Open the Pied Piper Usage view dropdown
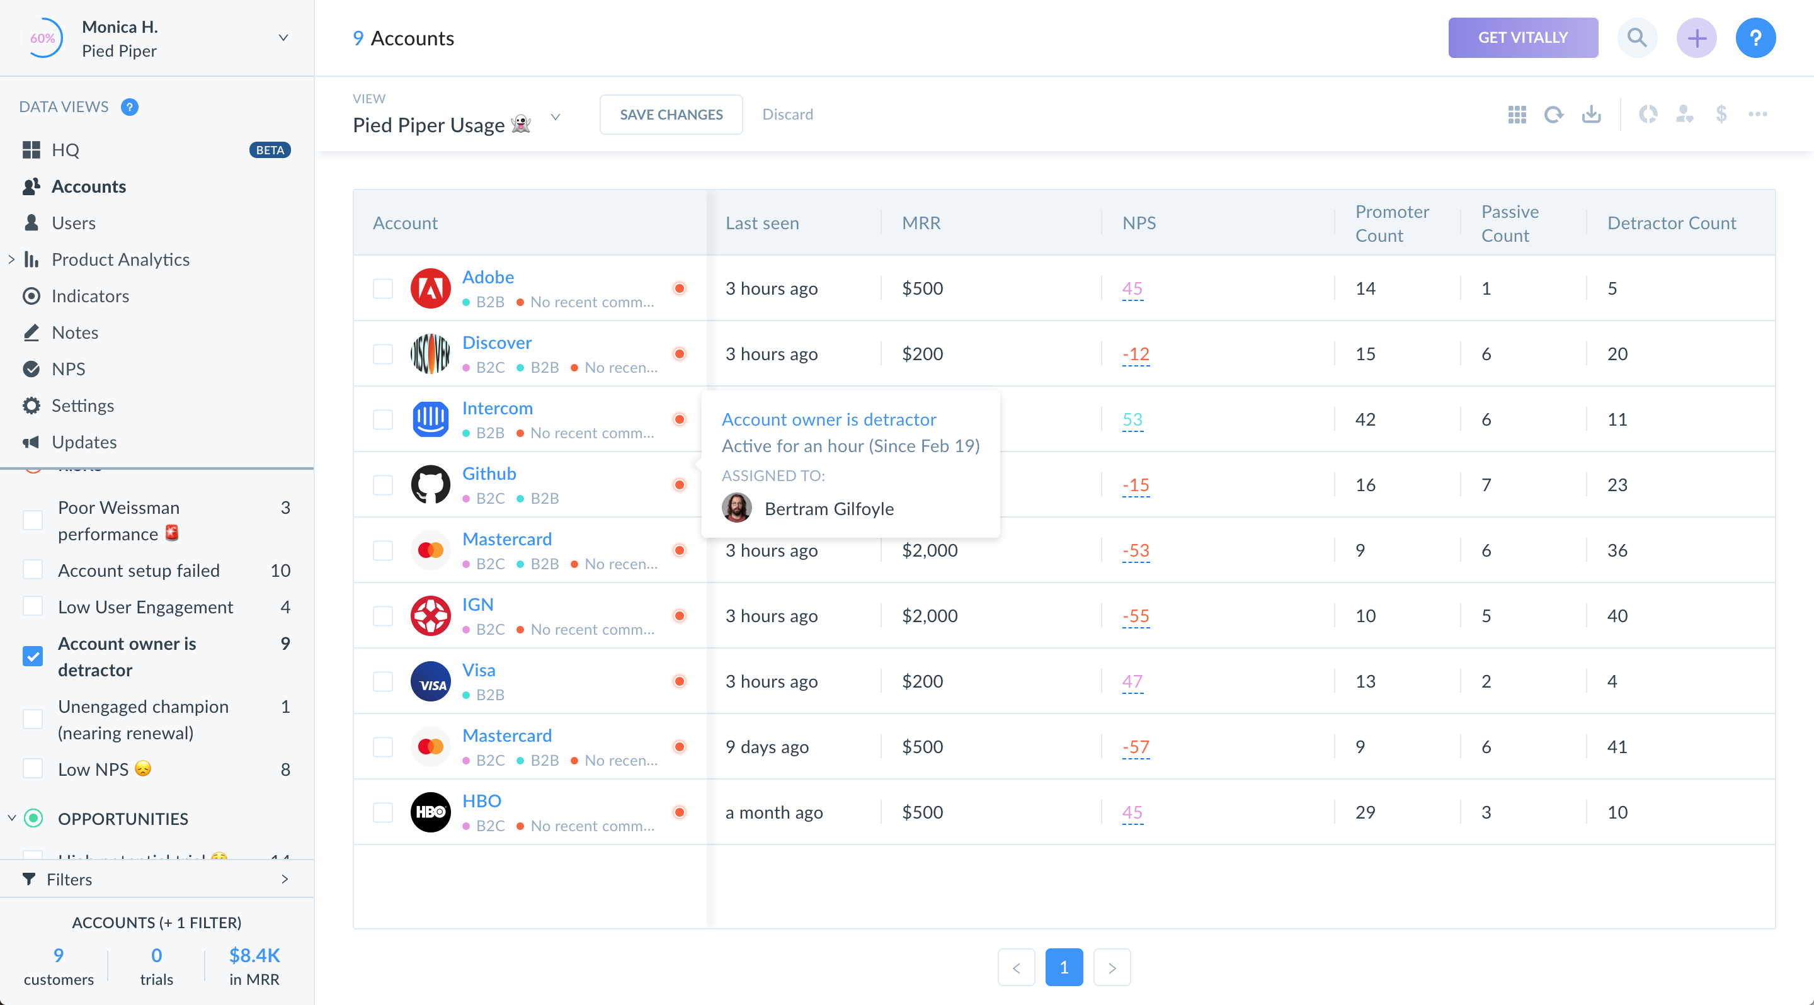The height and width of the screenshot is (1005, 1814). (556, 118)
